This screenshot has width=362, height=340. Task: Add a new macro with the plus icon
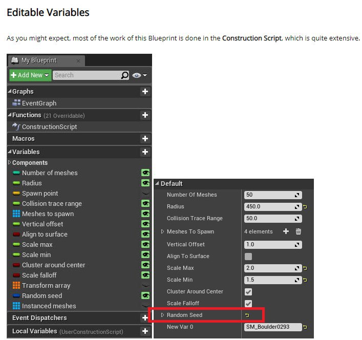pyautogui.click(x=145, y=139)
